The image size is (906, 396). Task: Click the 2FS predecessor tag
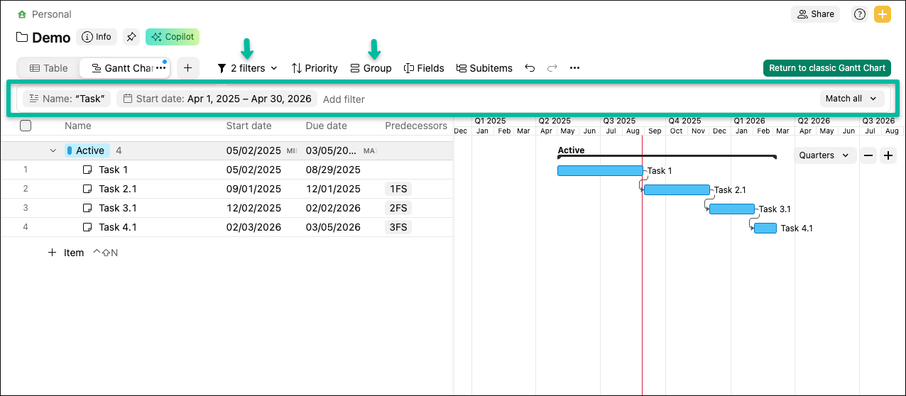point(398,208)
